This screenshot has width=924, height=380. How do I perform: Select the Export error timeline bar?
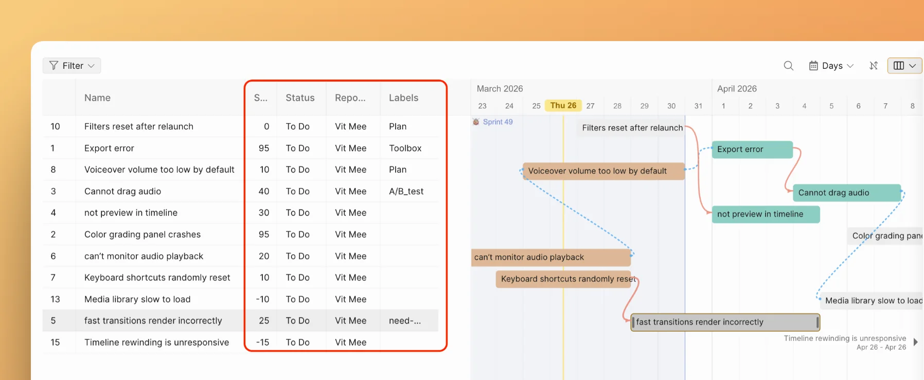pyautogui.click(x=752, y=149)
